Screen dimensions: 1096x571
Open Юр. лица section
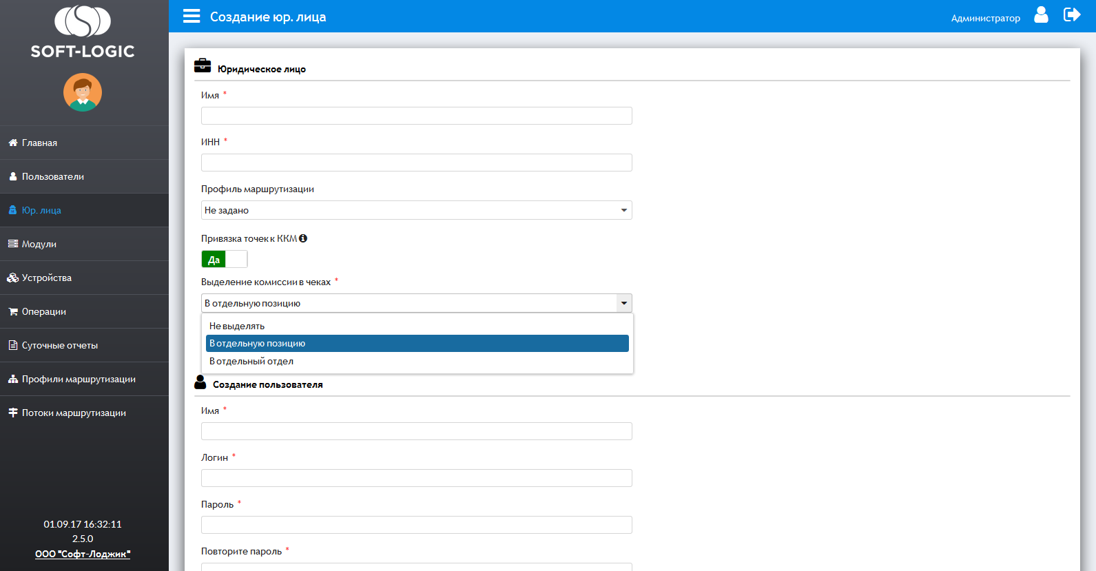[x=84, y=210]
